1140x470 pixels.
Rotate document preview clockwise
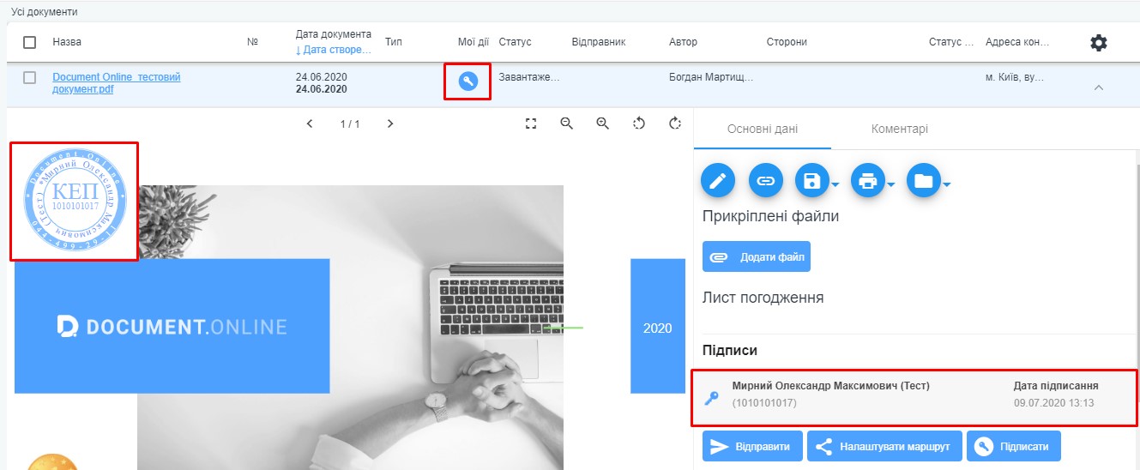coord(675,124)
